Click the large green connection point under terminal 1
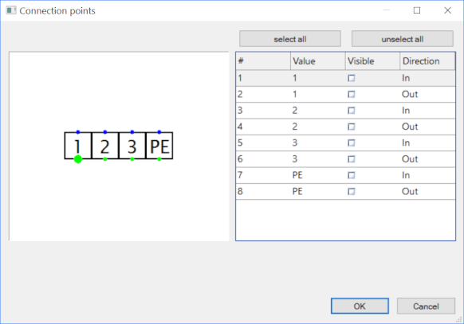The width and height of the screenshot is (464, 324). pyautogui.click(x=78, y=159)
